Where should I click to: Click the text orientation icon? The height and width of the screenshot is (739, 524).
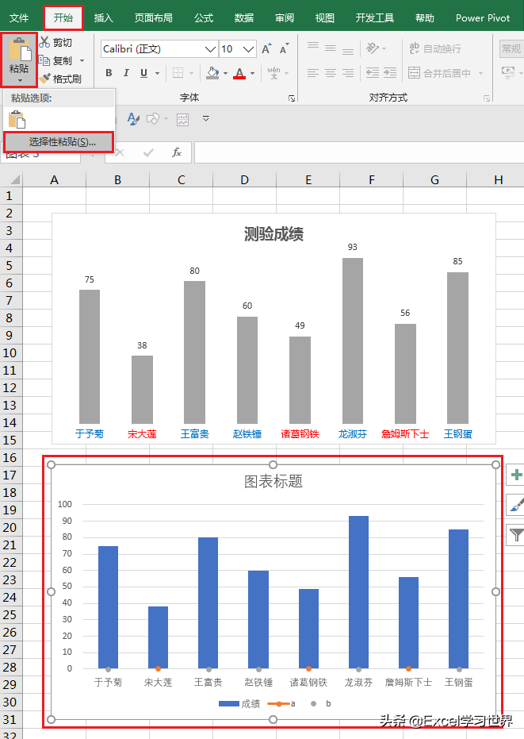coord(373,48)
